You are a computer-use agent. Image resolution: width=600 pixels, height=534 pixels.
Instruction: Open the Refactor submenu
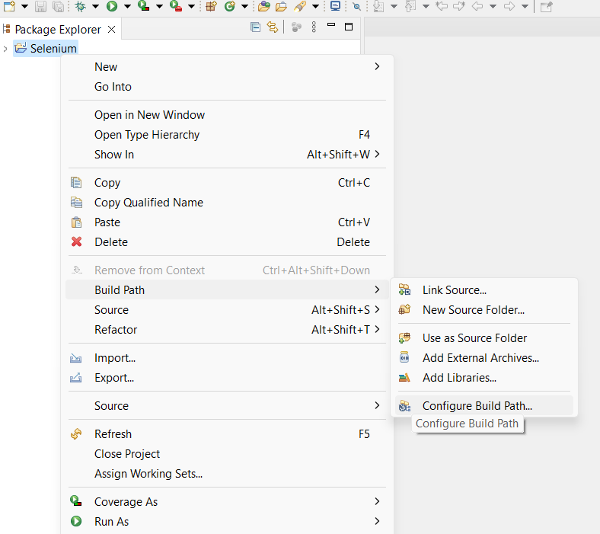[x=227, y=330]
